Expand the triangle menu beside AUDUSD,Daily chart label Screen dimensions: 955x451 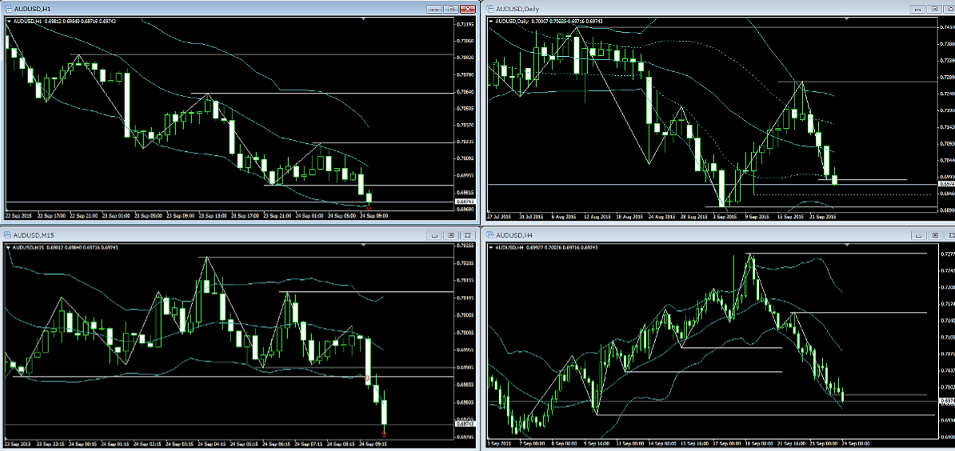[x=493, y=20]
